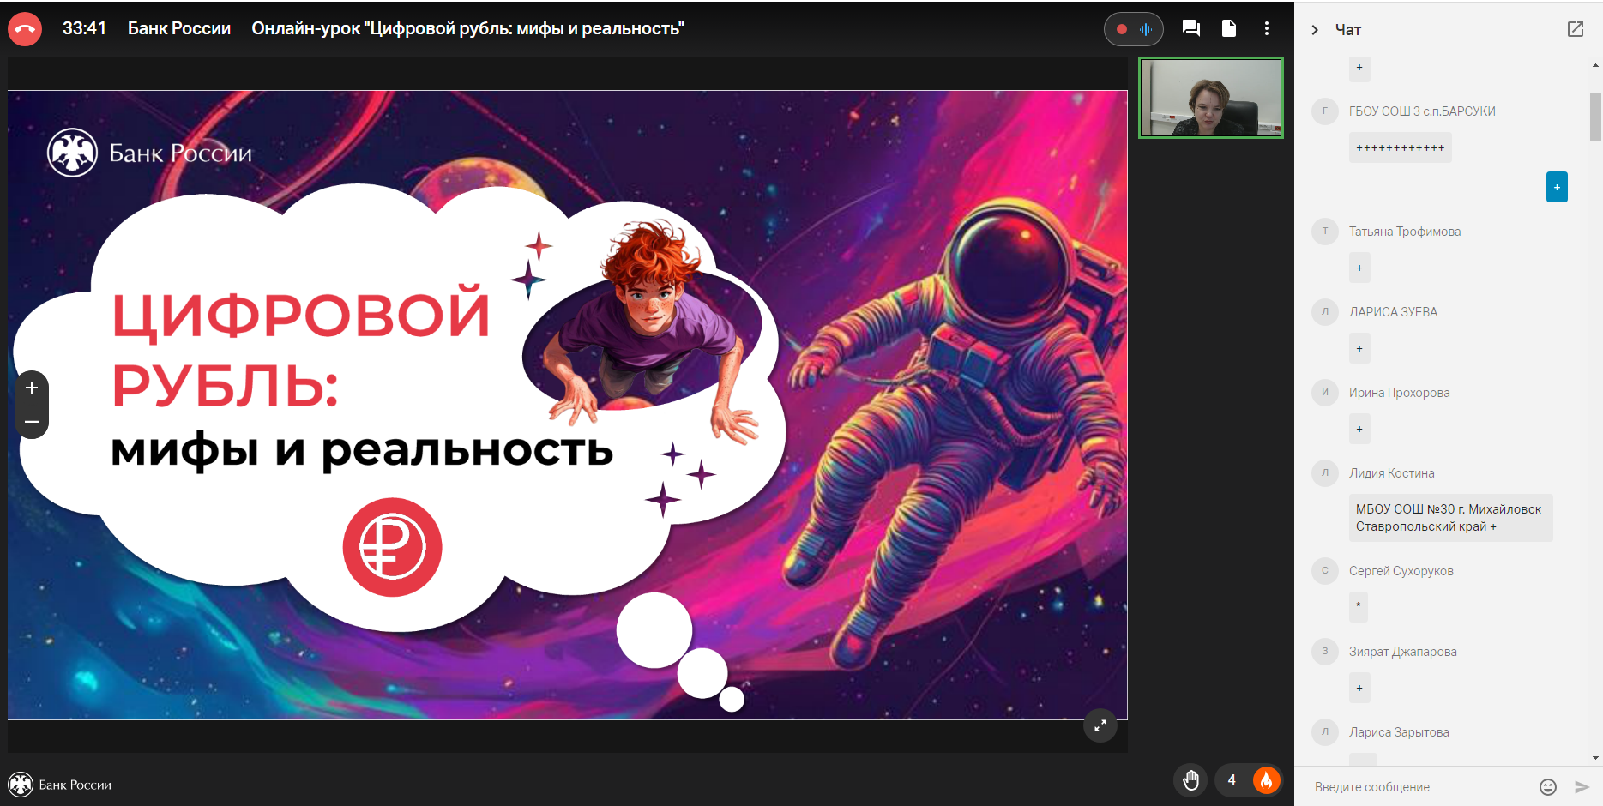Click the name ЛАРИСА ЗУЕВА in the chat
Image resolution: width=1603 pixels, height=806 pixels.
tap(1393, 312)
